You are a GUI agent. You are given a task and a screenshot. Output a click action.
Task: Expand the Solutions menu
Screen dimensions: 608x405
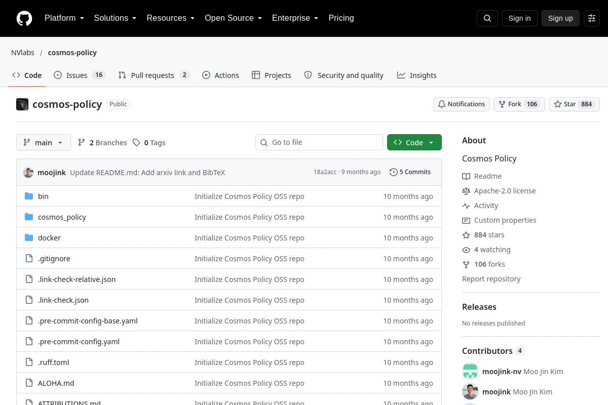pyautogui.click(x=116, y=18)
